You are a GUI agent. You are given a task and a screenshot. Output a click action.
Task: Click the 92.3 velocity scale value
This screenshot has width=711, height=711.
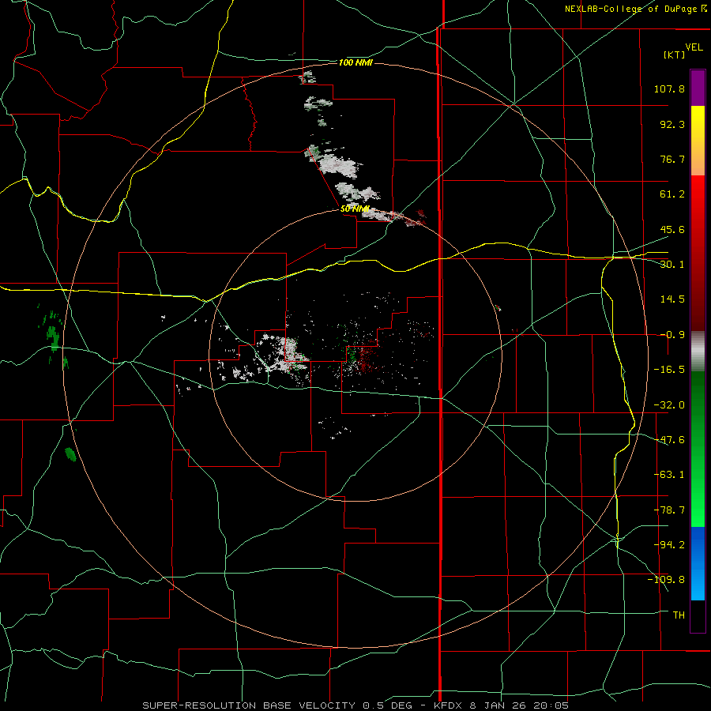[672, 124]
